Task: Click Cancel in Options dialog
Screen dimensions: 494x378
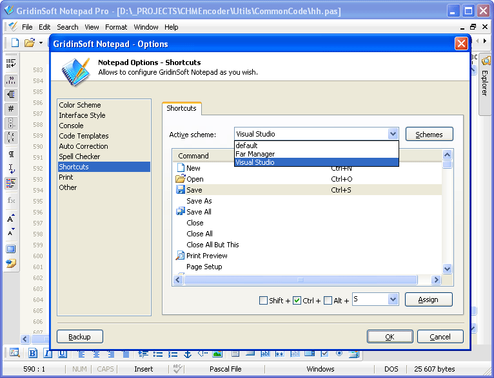Action: pyautogui.click(x=440, y=337)
